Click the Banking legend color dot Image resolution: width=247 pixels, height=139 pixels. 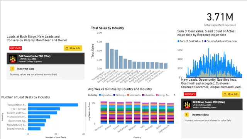point(114,95)
